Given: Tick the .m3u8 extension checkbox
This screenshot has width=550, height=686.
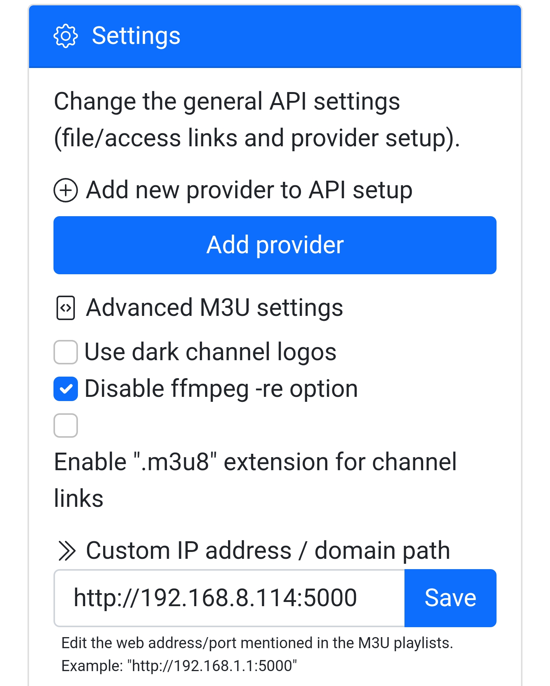Looking at the screenshot, I should (x=66, y=426).
